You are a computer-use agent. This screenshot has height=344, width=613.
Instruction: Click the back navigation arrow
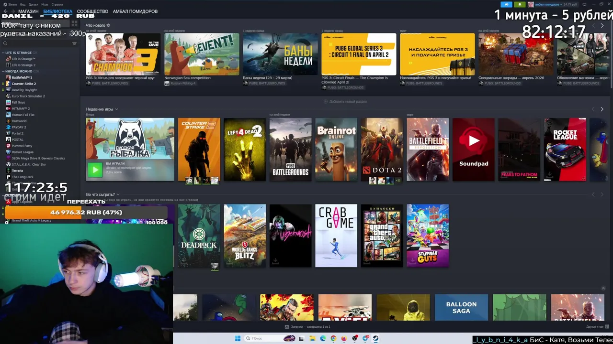5,11
